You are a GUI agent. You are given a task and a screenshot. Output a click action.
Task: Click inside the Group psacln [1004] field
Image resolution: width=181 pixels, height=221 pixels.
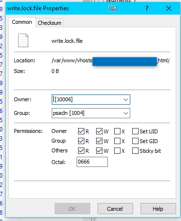tap(91, 113)
